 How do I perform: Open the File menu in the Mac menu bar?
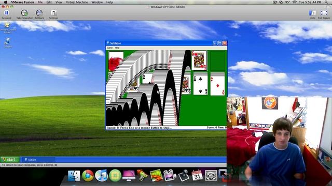[40, 2]
